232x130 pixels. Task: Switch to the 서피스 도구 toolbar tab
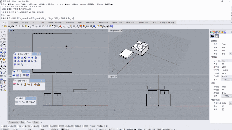tap(103, 23)
